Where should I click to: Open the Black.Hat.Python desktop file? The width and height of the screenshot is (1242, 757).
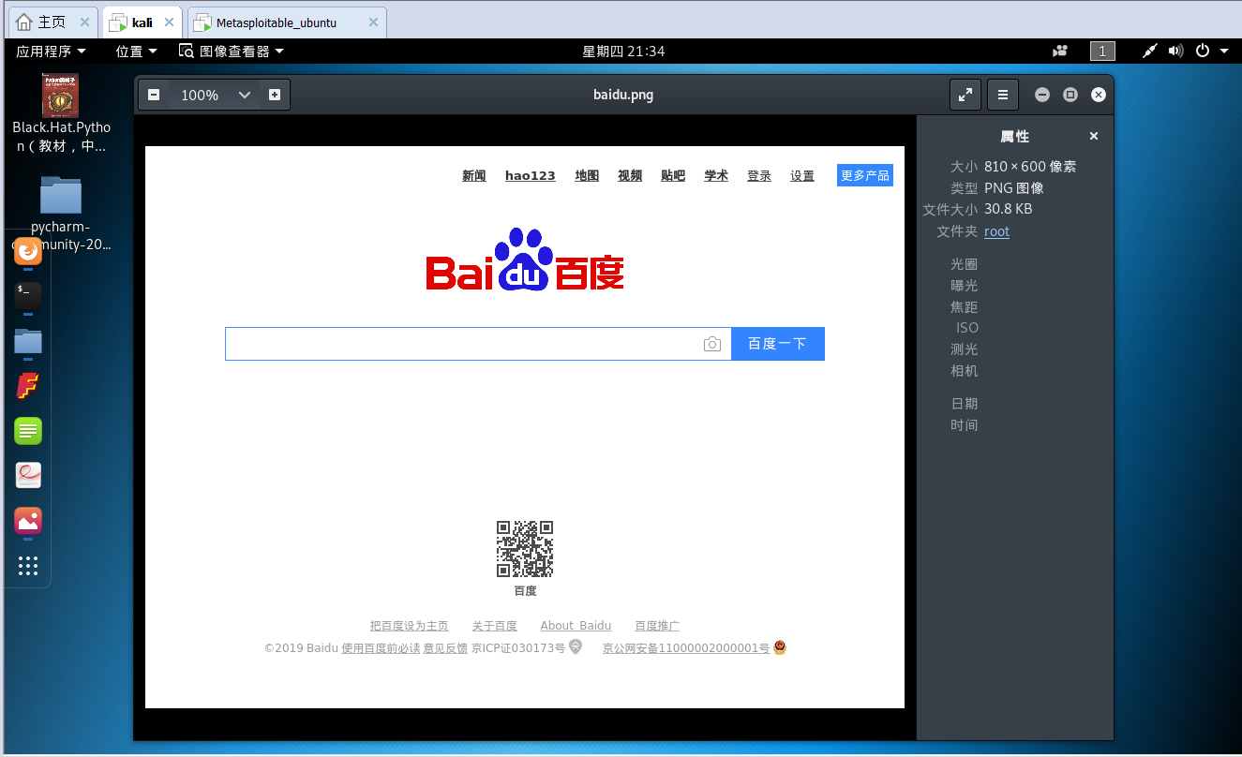[x=61, y=113]
